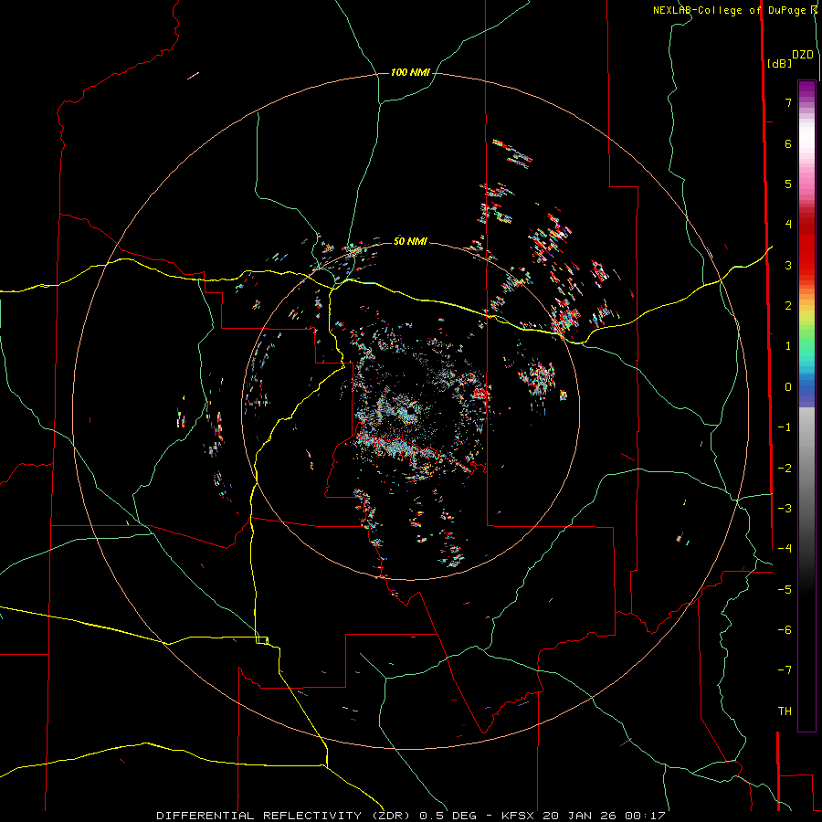This screenshot has height=822, width=822.
Task: Click the 0 value on color scale
Action: point(788,387)
